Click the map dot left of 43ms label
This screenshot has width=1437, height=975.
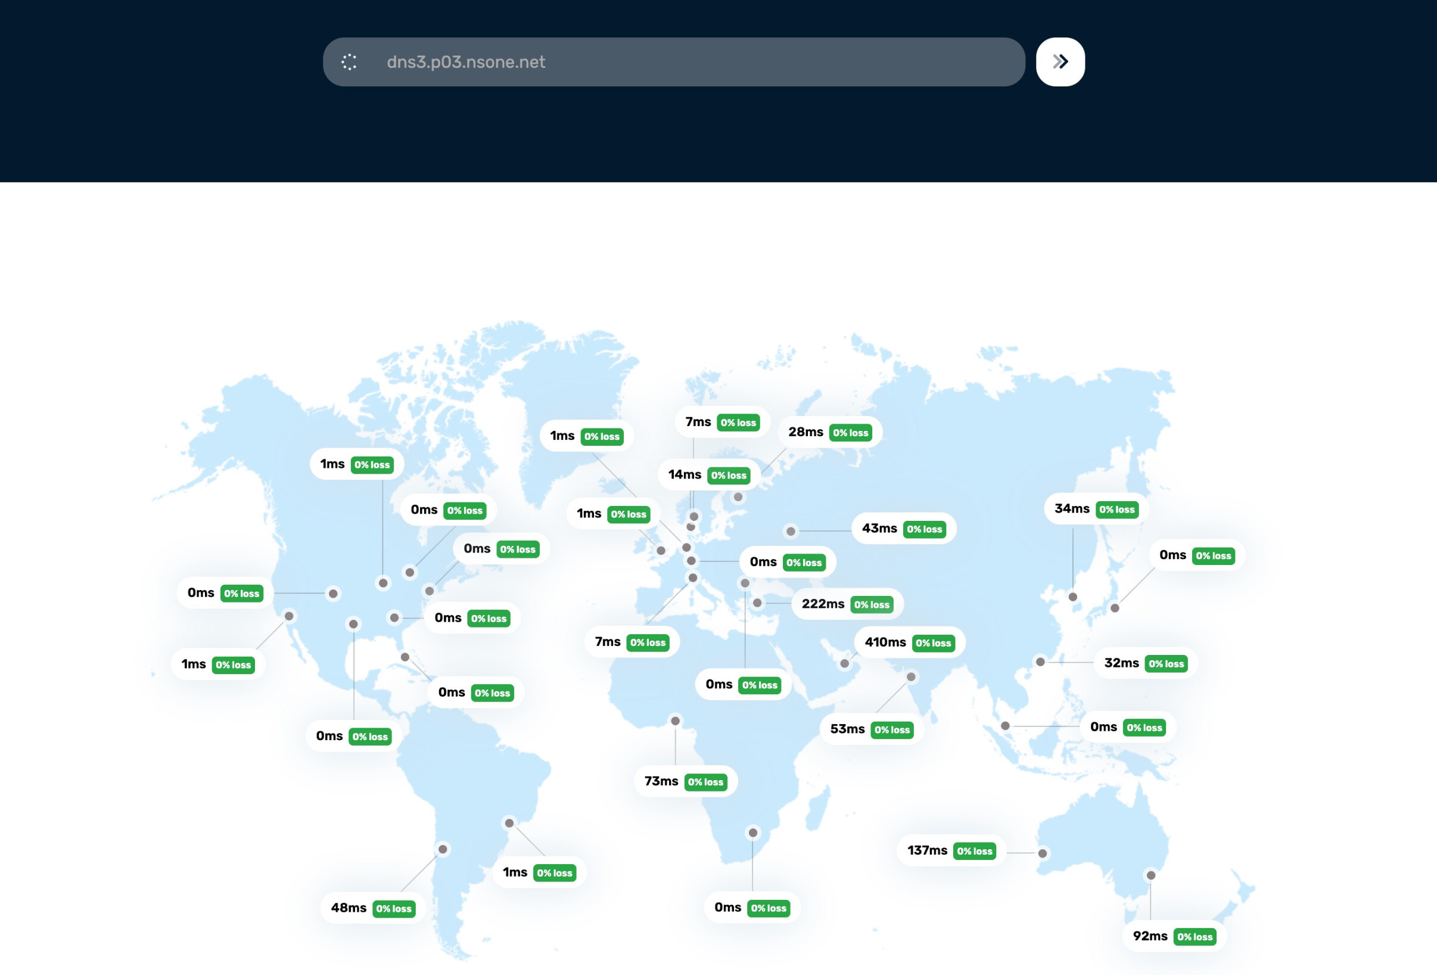(x=790, y=532)
